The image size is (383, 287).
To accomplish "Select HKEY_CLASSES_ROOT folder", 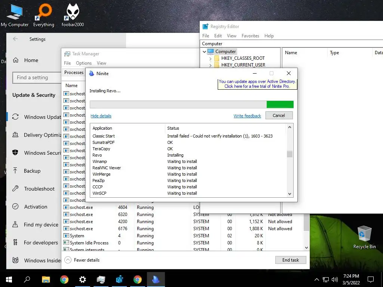I will click(243, 58).
